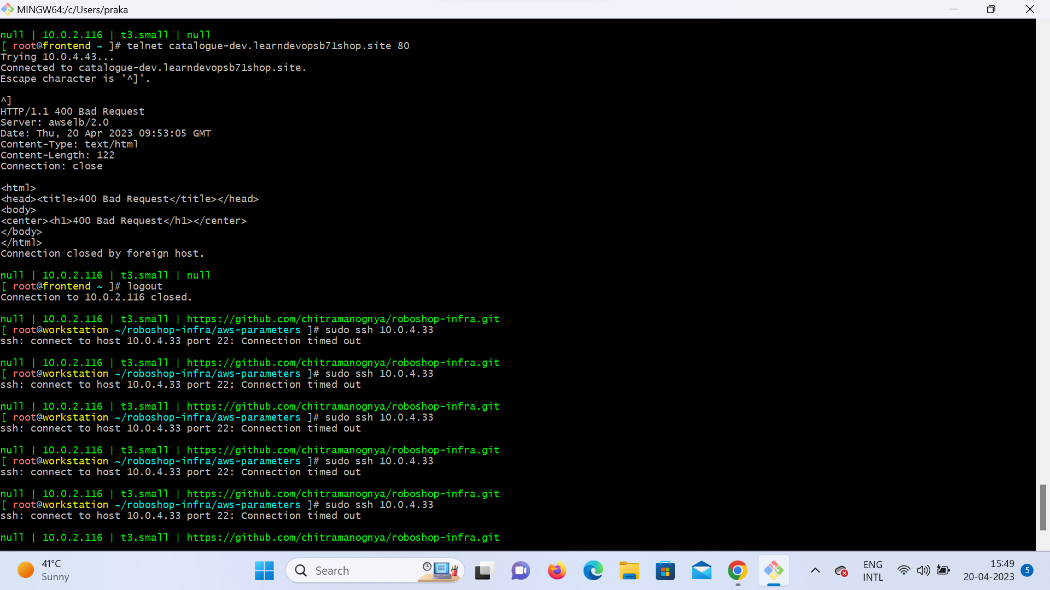Image resolution: width=1050 pixels, height=590 pixels.
Task: Open ENG INTL language switcher
Action: 873,571
